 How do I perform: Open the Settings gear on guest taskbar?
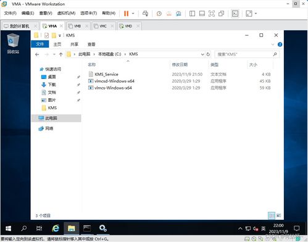coord(102,228)
